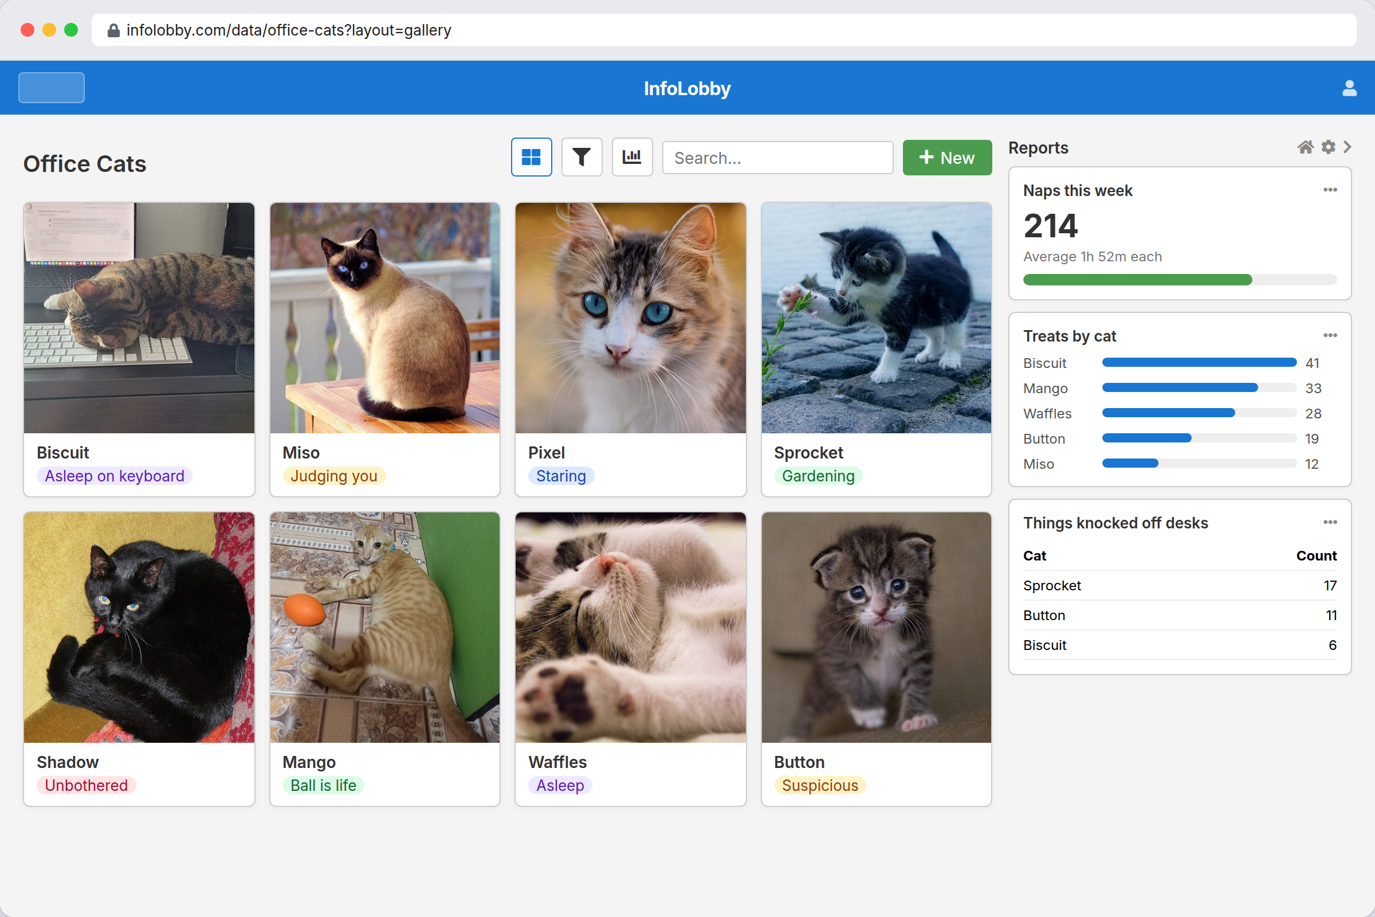Open Mango cat photo
The width and height of the screenshot is (1375, 917).
pyautogui.click(x=384, y=628)
